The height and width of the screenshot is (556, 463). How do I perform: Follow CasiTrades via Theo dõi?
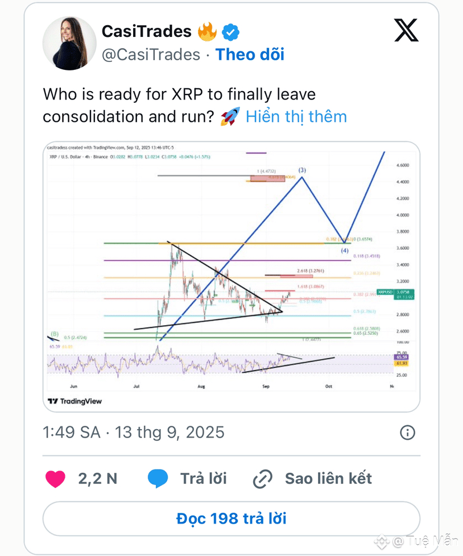pos(250,55)
